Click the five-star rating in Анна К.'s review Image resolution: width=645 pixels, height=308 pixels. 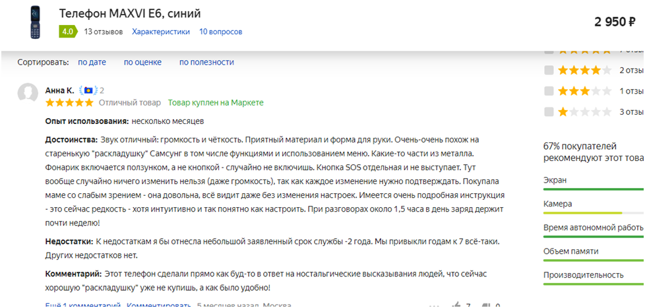pos(69,103)
